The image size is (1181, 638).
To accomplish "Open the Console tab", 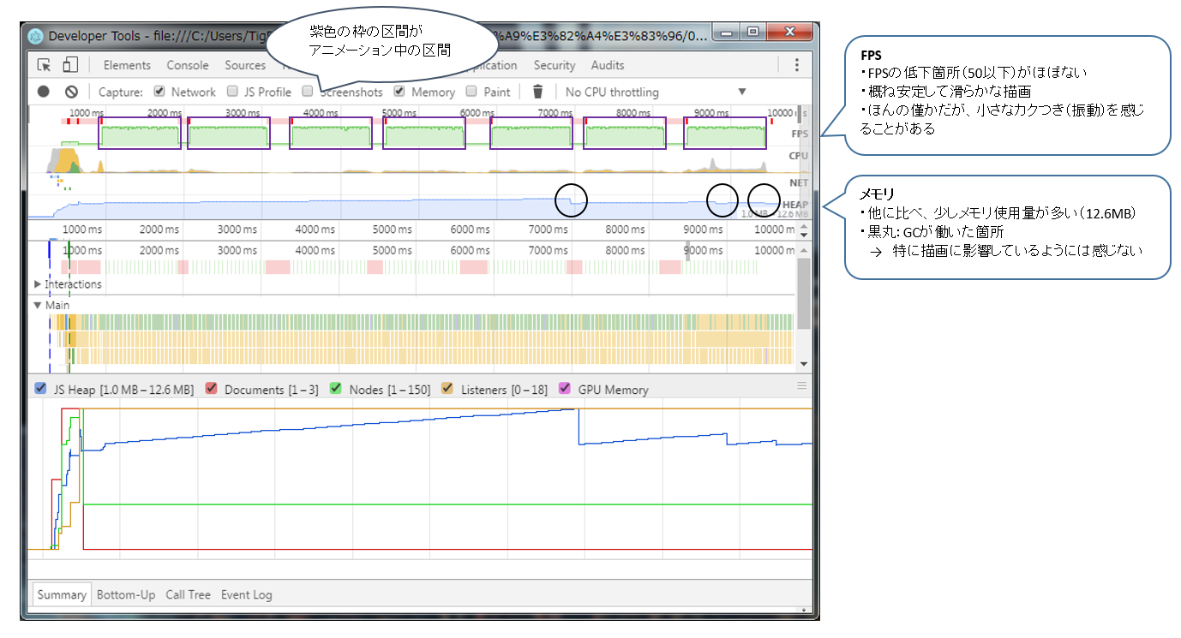I will [188, 65].
